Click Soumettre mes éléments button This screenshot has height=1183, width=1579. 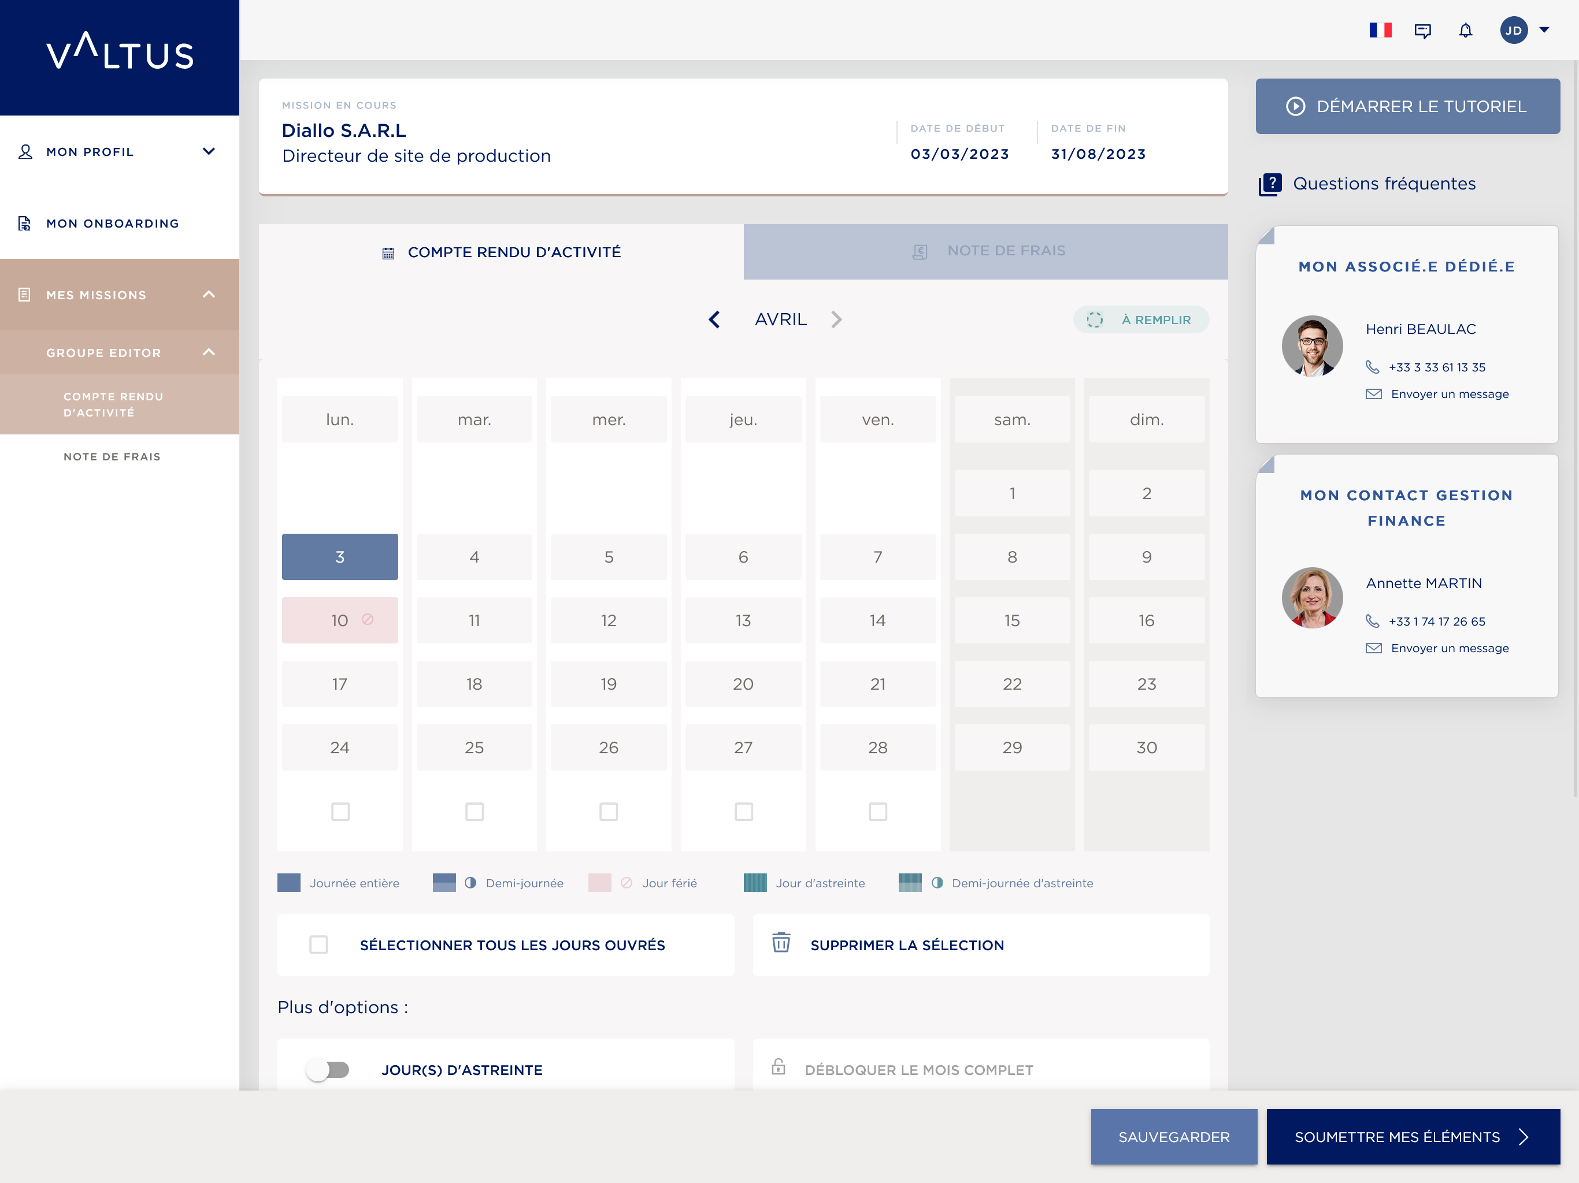1413,1137
